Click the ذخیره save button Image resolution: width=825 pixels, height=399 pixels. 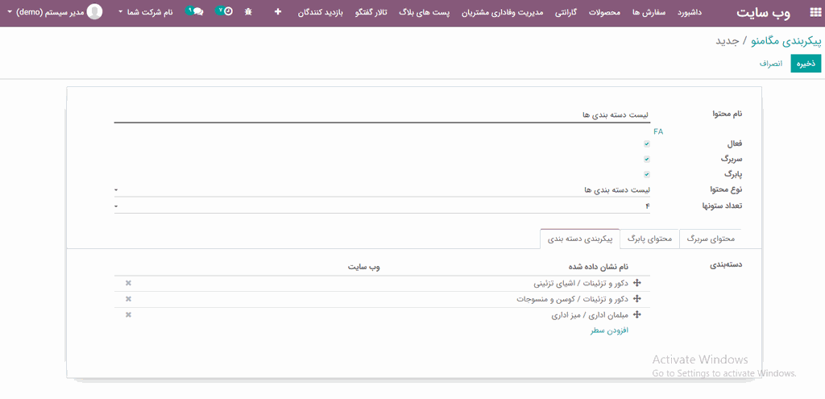(806, 63)
